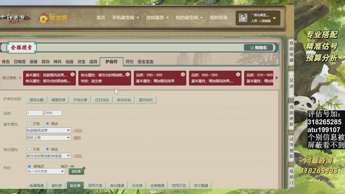The width and height of the screenshot is (345, 194).
Task: Select 不限 radio for 炼化属性
Action: [x=29, y=149]
